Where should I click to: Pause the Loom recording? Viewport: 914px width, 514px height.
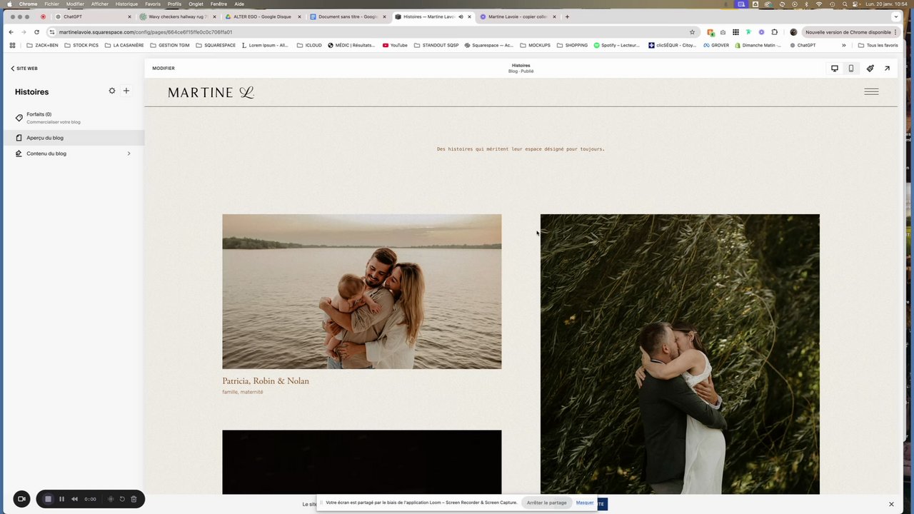coord(61,499)
